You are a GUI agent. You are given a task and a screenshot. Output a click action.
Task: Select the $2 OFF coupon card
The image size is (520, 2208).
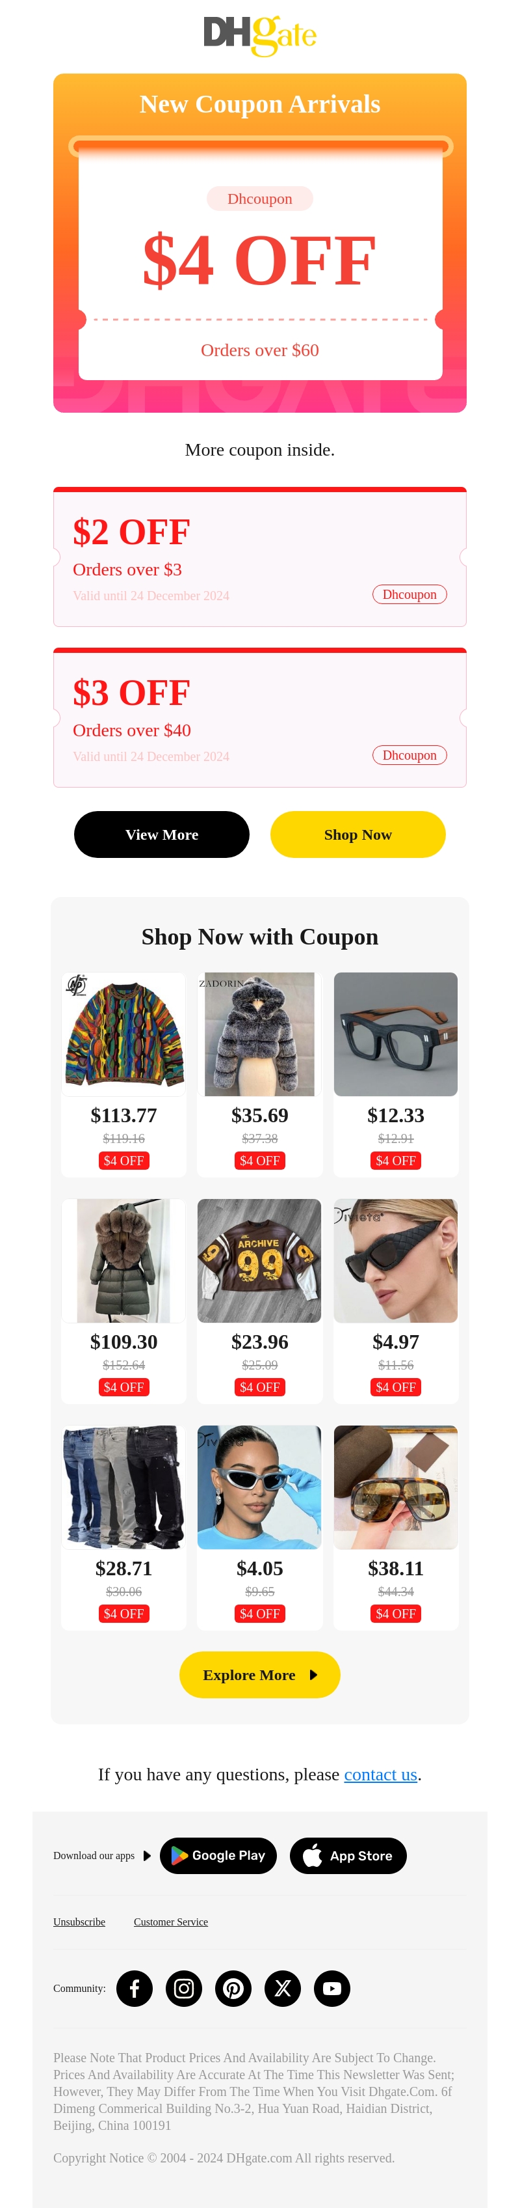pos(260,557)
